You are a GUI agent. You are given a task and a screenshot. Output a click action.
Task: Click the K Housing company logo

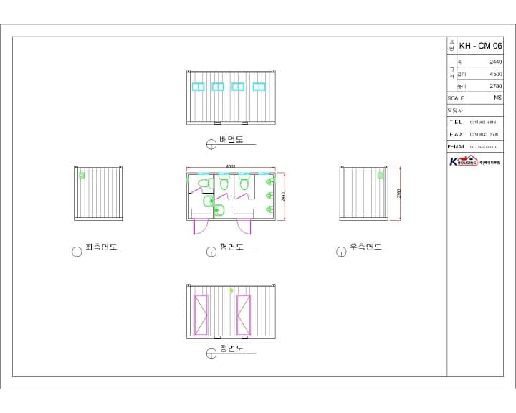[475, 161]
